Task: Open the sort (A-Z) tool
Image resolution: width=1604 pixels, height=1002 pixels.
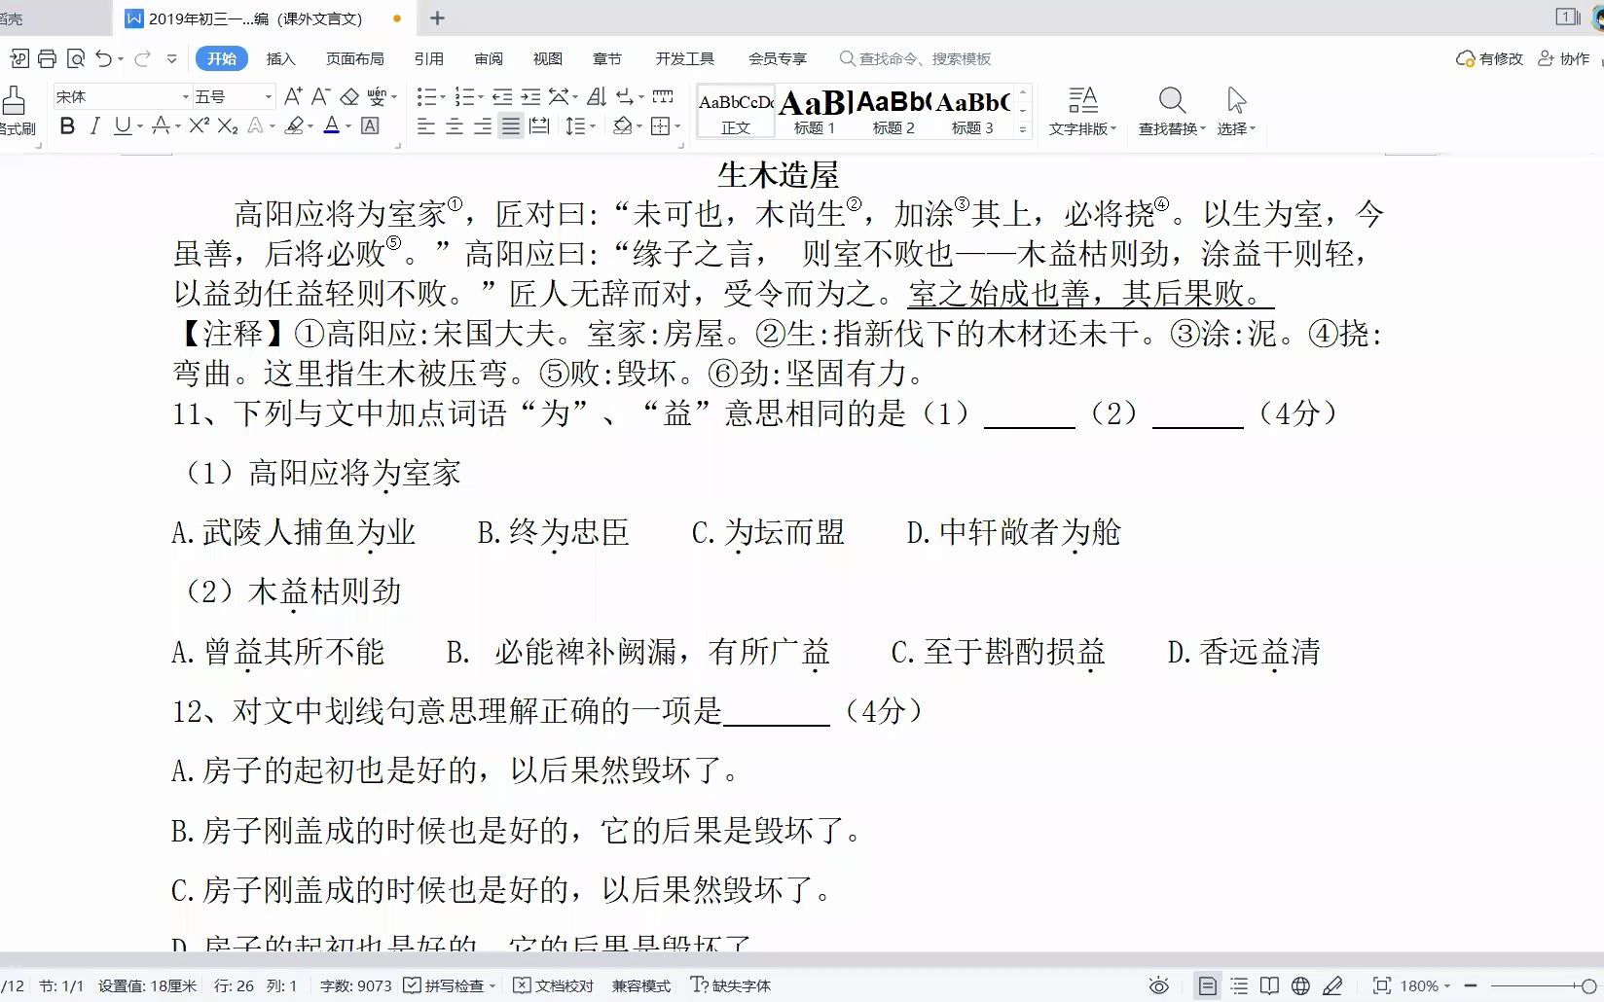Action: 598,96
